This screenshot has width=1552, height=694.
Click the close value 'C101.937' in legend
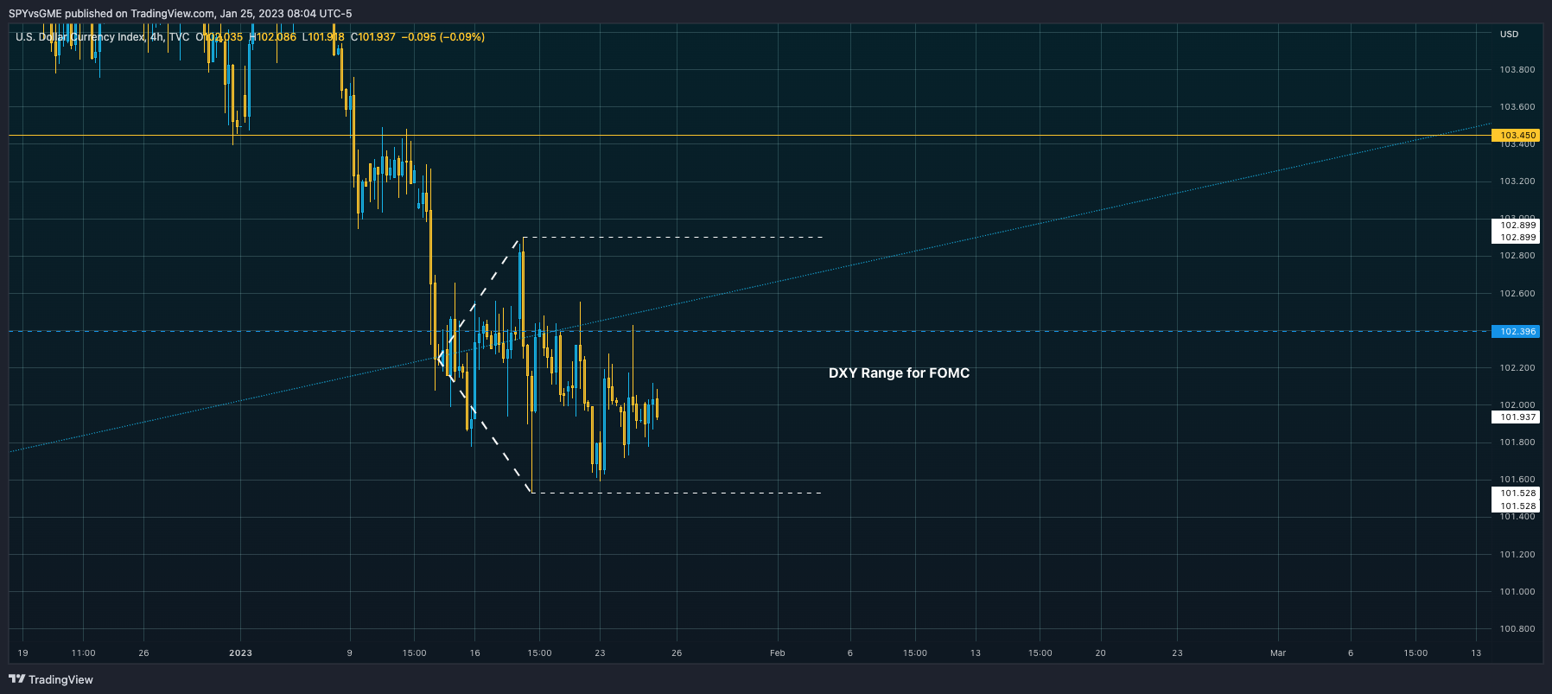[x=372, y=37]
